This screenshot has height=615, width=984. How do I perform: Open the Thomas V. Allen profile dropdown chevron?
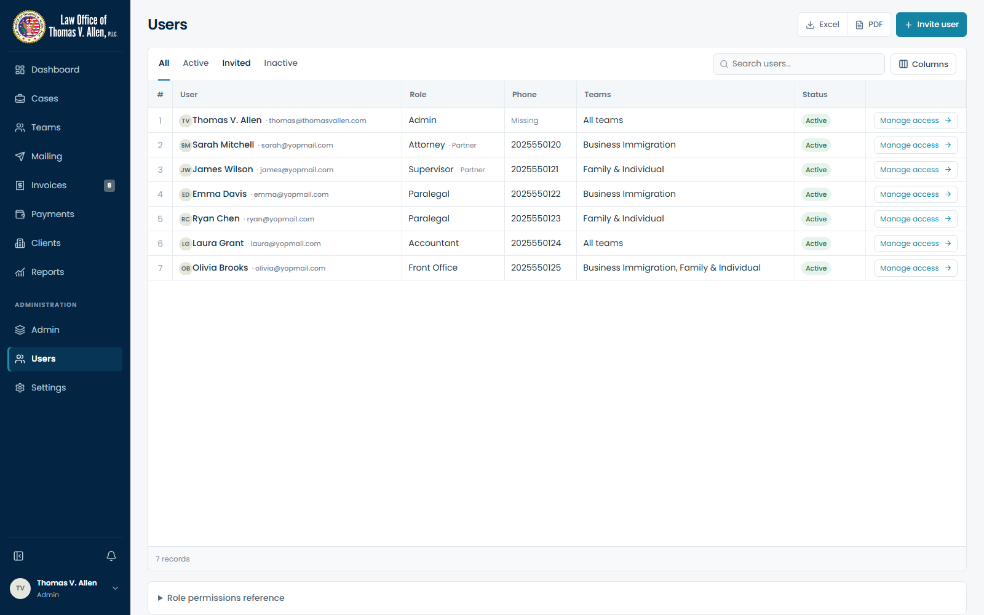[115, 589]
